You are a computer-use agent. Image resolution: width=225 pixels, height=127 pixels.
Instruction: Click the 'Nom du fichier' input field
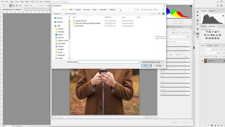point(109,62)
